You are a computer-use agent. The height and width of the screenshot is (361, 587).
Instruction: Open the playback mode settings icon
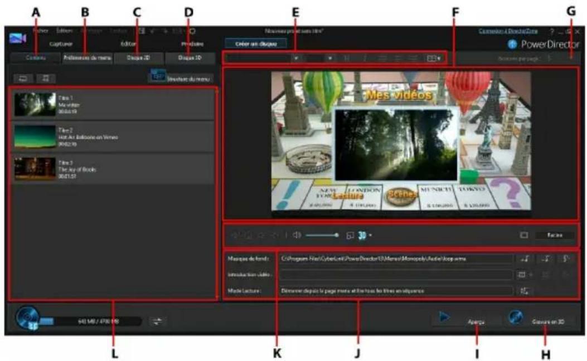click(525, 291)
